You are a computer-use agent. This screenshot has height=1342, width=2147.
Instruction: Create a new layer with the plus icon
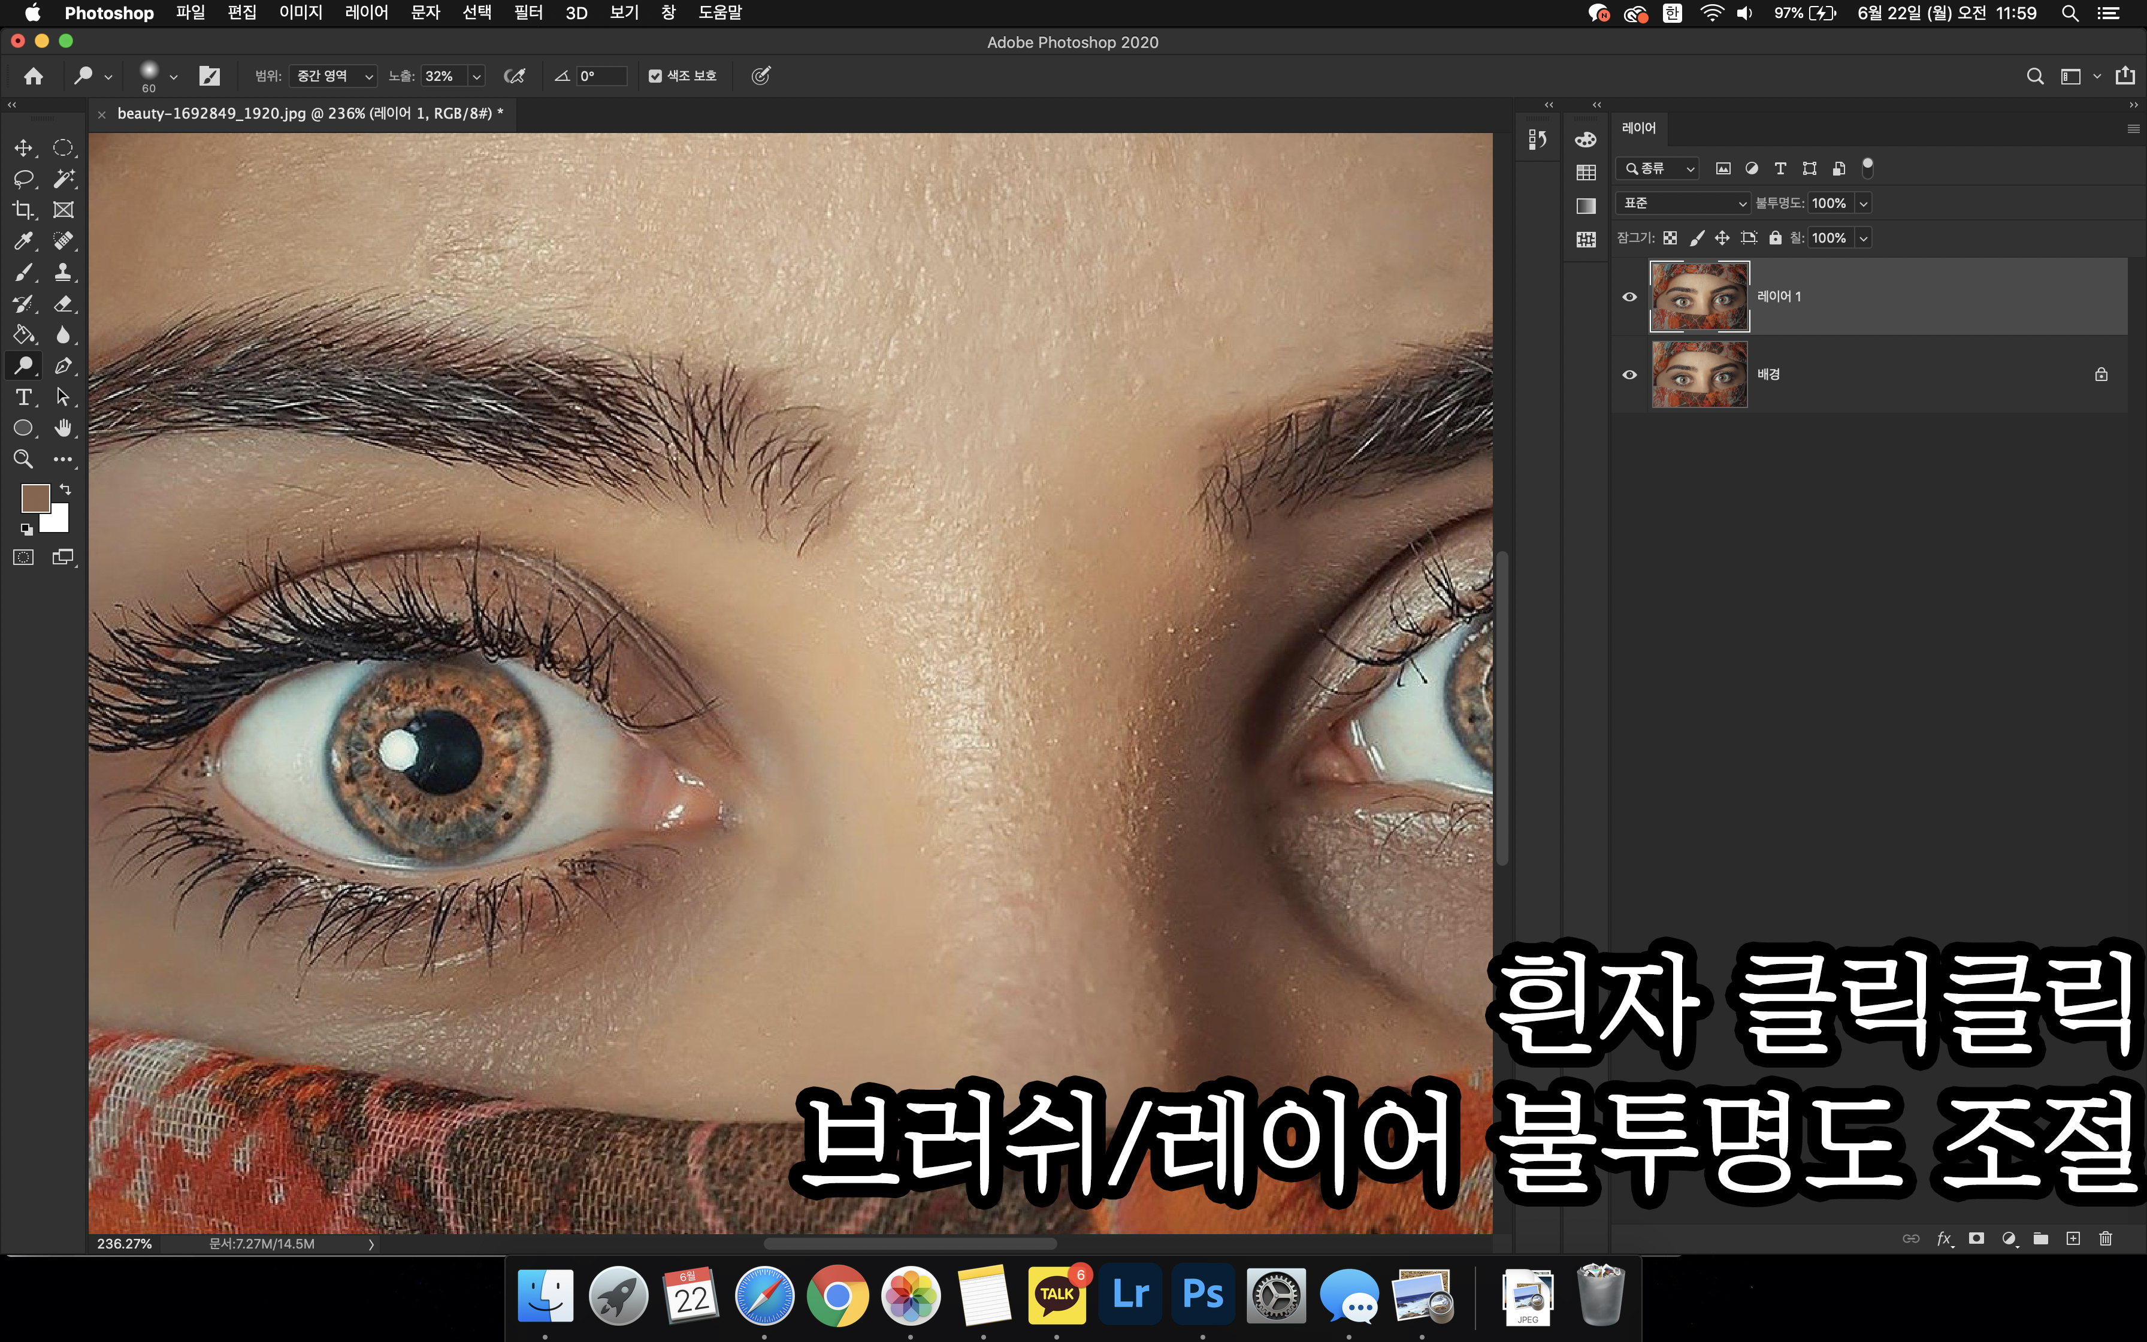[x=2073, y=1238]
